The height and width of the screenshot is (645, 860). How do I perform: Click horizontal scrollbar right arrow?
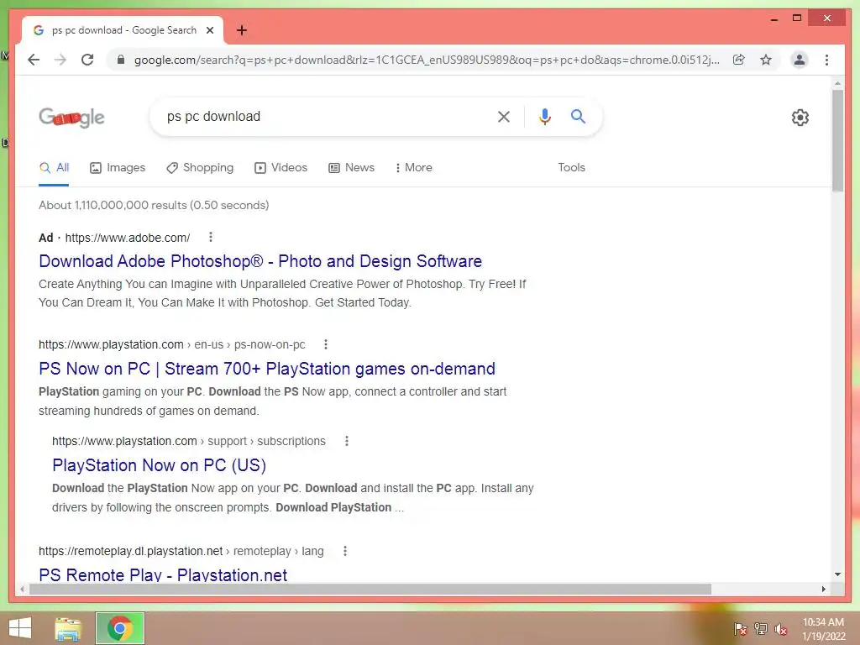click(x=823, y=589)
